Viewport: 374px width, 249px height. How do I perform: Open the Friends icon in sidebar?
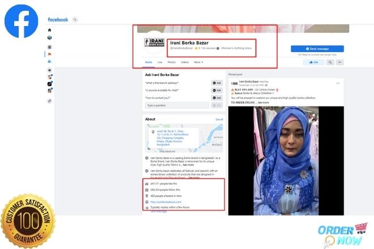point(50,61)
